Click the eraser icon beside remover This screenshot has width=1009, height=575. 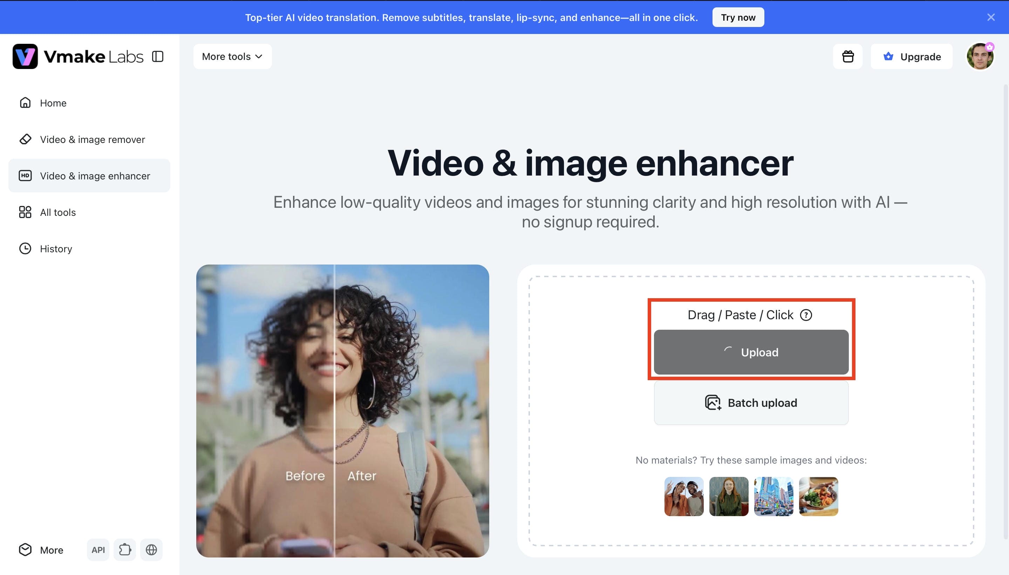25,139
